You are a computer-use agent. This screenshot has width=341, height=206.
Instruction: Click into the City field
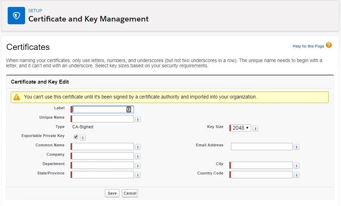tap(262, 165)
